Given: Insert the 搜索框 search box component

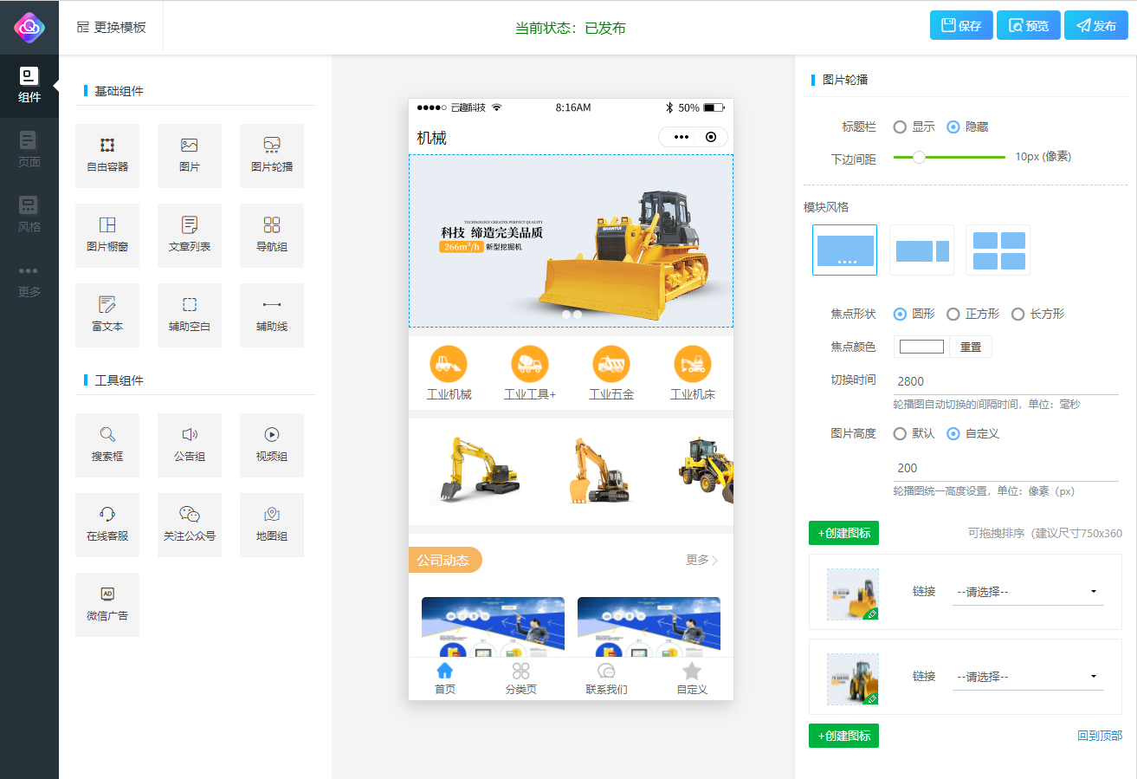Looking at the screenshot, I should click(107, 445).
